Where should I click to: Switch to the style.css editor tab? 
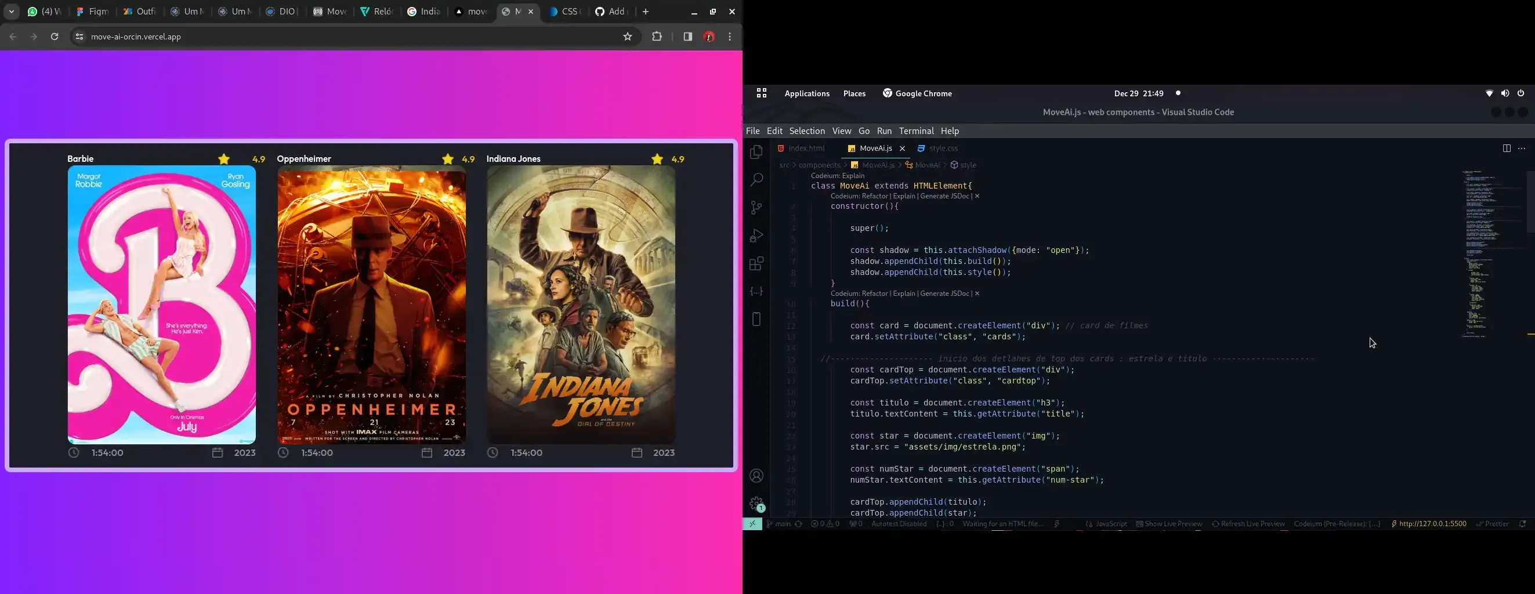pos(938,148)
